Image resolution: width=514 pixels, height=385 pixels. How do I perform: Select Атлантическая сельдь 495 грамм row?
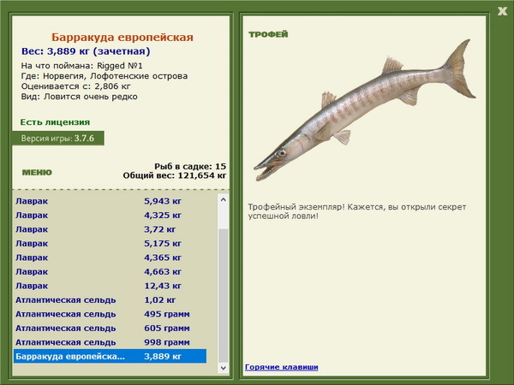[x=110, y=314]
